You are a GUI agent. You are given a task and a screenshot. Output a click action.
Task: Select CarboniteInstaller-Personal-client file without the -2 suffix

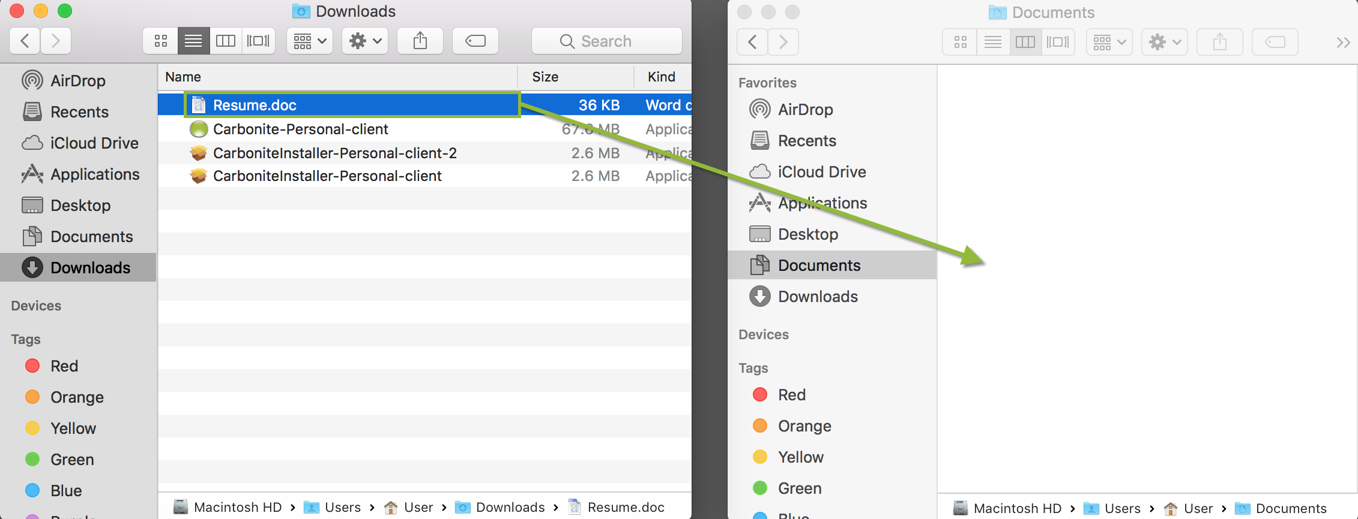(x=425, y=176)
